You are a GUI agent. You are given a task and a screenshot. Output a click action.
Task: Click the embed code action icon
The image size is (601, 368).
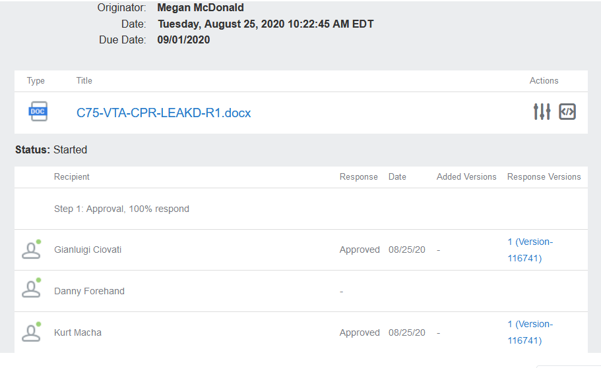(567, 112)
